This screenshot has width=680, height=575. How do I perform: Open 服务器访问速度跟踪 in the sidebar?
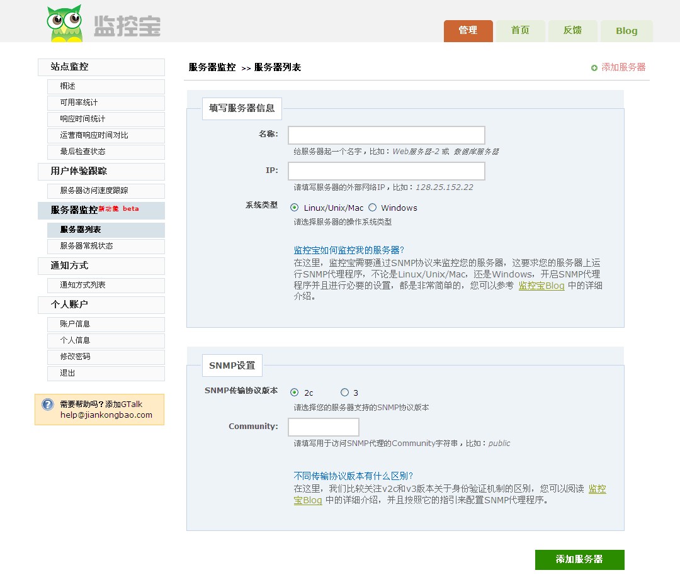coord(106,191)
